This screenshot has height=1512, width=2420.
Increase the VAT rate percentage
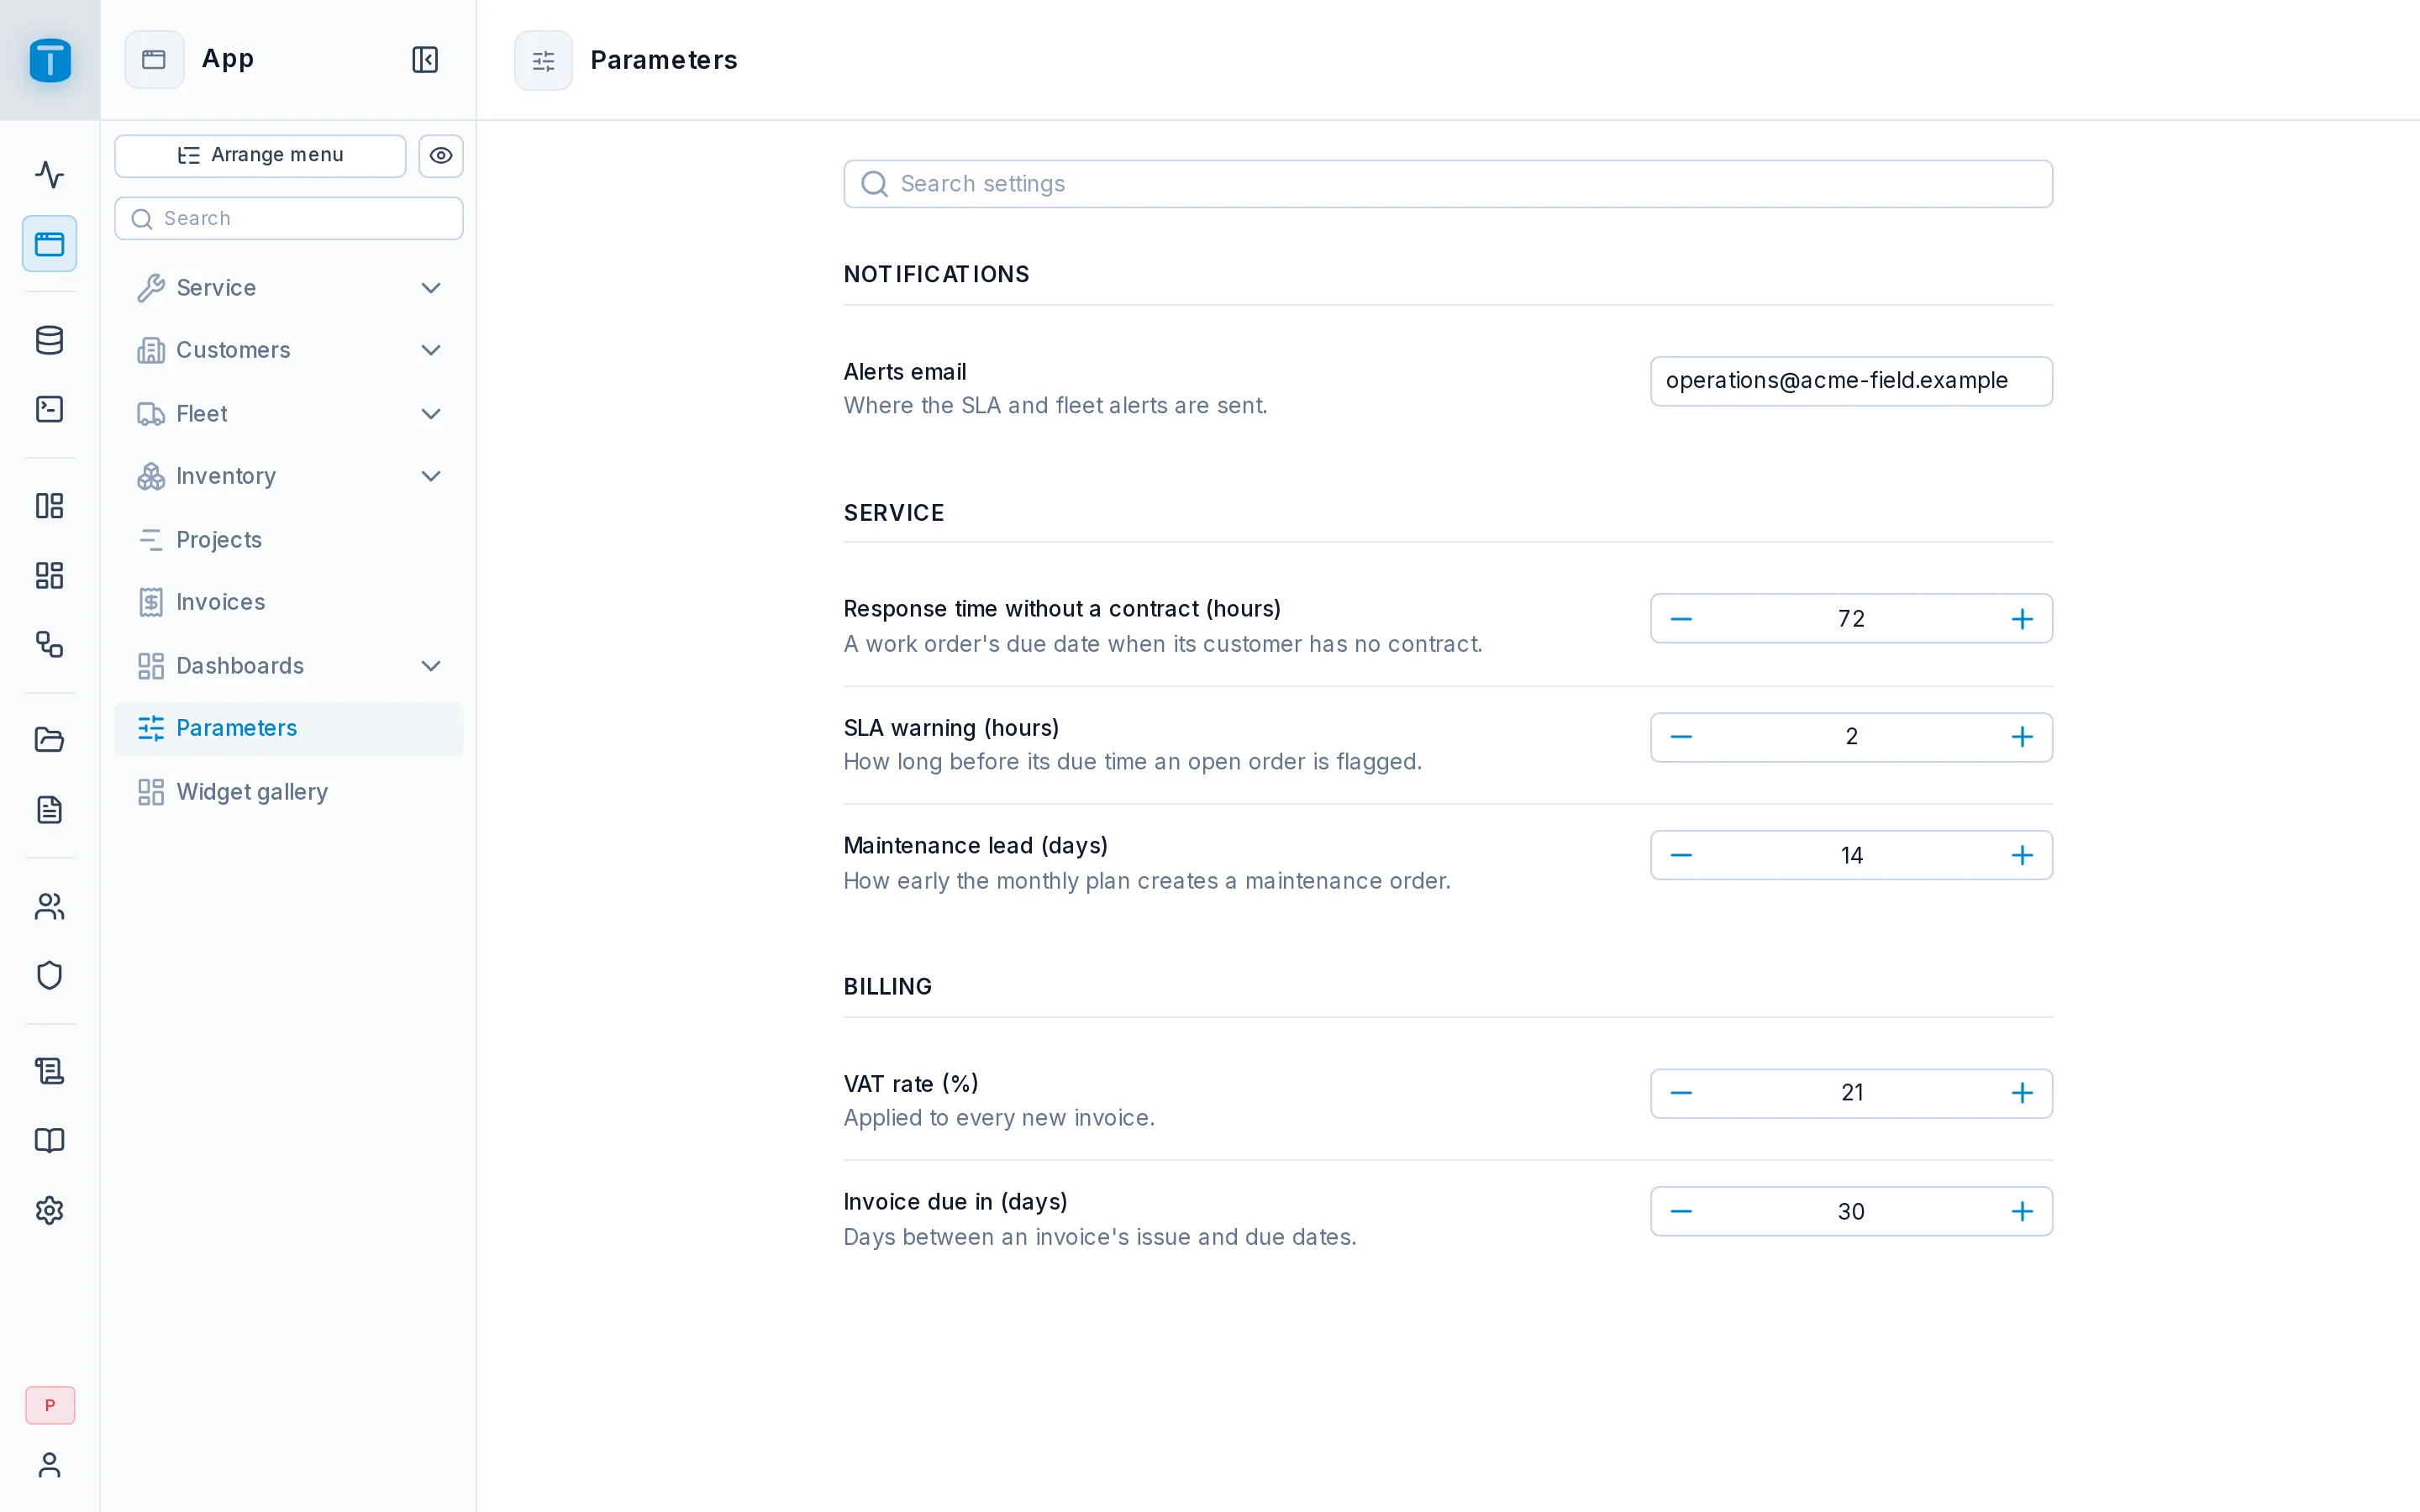point(2022,1093)
